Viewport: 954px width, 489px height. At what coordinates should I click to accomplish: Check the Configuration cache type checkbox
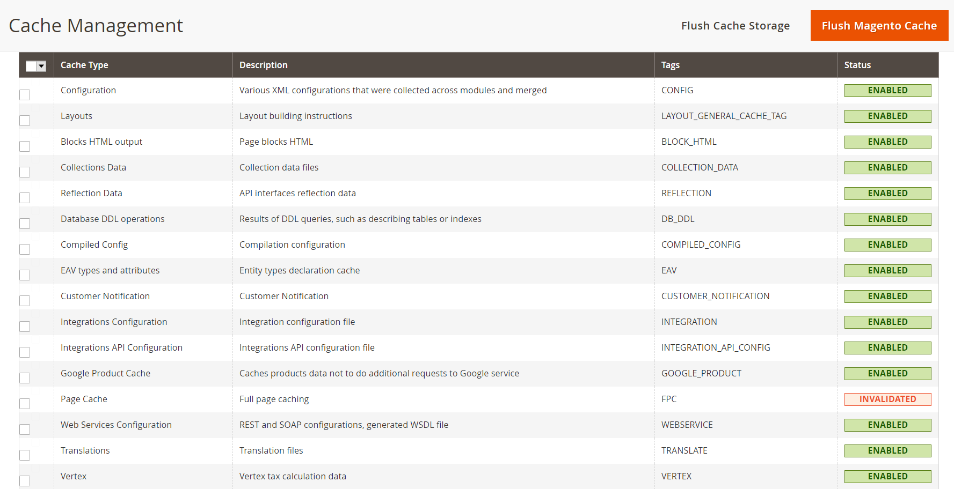(x=25, y=95)
